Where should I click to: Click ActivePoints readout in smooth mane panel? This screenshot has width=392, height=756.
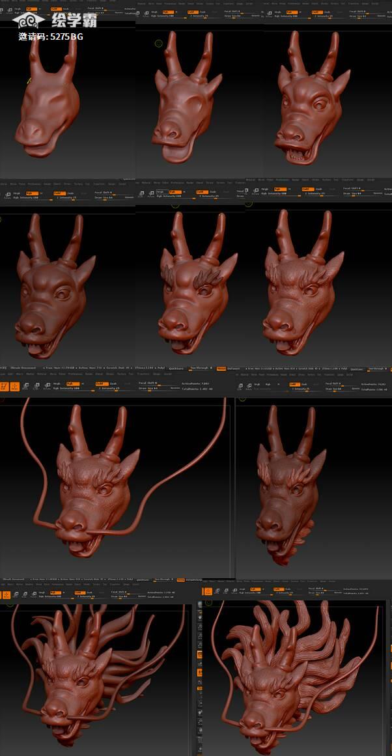tap(161, 593)
